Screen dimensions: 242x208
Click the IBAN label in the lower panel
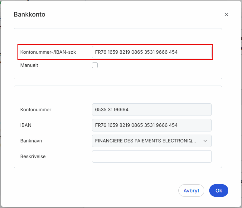point(26,125)
